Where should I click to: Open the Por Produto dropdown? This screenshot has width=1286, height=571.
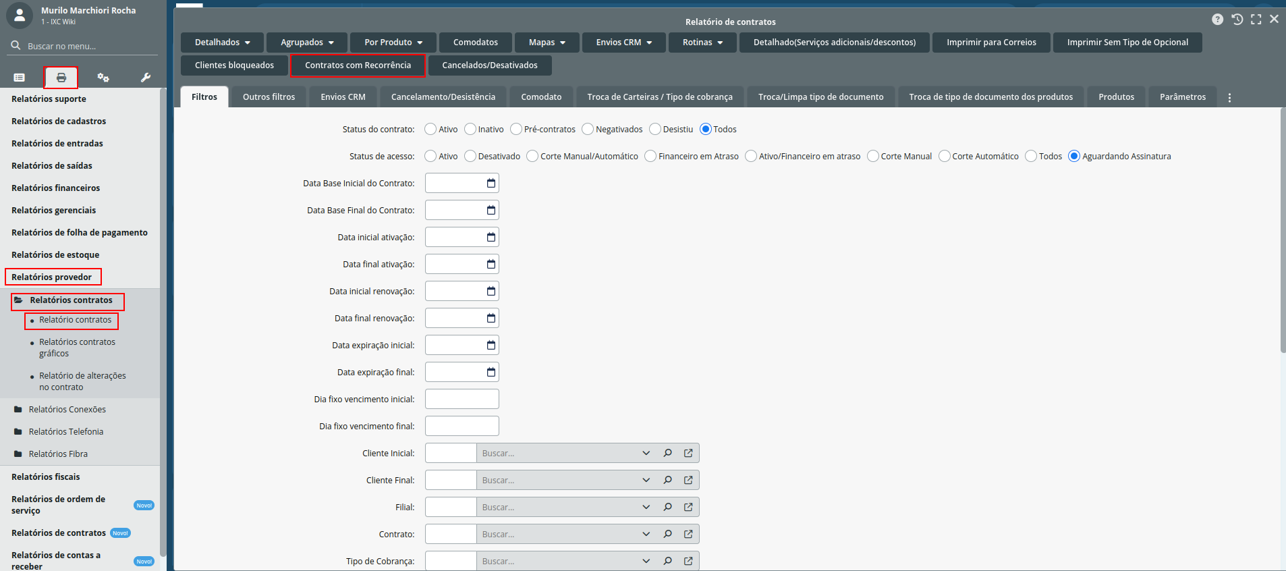click(x=393, y=43)
